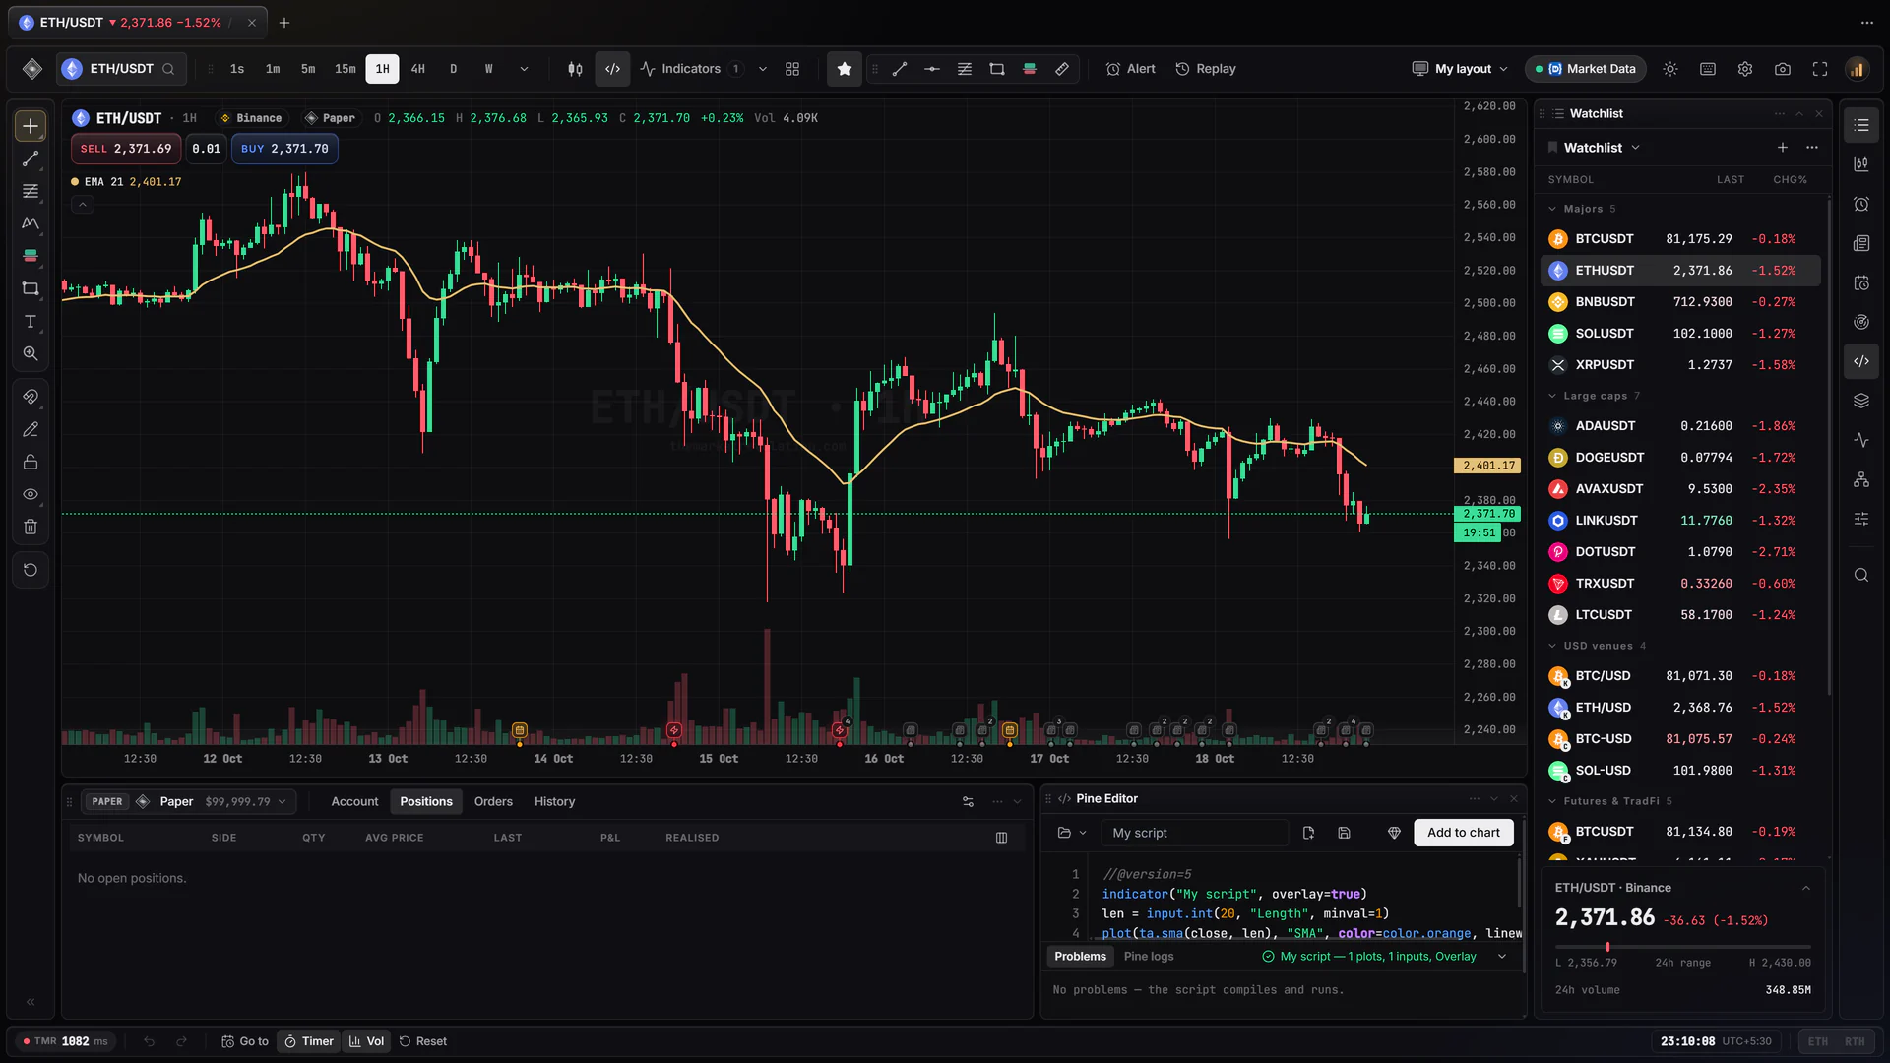Click the My script name field
Image resolution: width=1890 pixels, height=1063 pixels.
(1194, 833)
